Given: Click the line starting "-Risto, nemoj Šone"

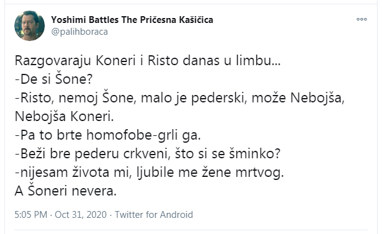Looking at the screenshot, I should (x=180, y=98).
